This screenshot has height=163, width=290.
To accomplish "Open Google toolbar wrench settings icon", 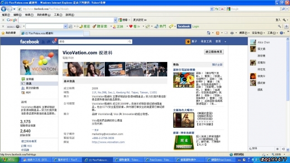I will tap(284, 20).
